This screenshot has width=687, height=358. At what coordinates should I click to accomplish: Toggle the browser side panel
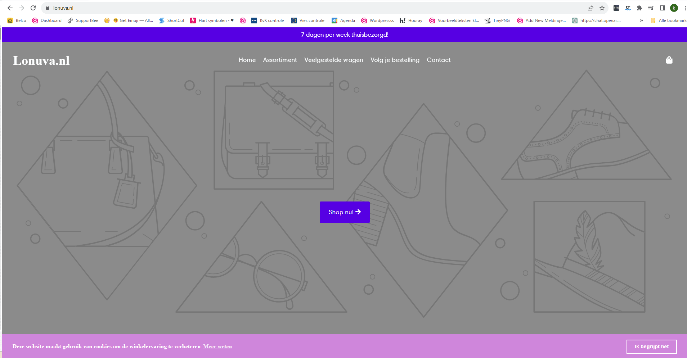tap(662, 8)
